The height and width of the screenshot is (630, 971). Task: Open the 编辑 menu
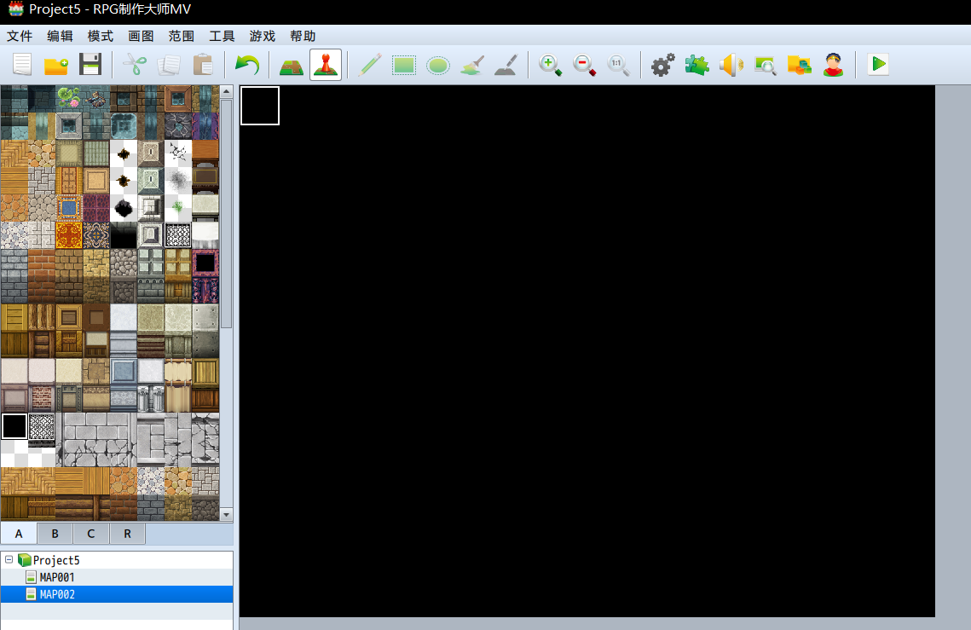click(x=60, y=36)
